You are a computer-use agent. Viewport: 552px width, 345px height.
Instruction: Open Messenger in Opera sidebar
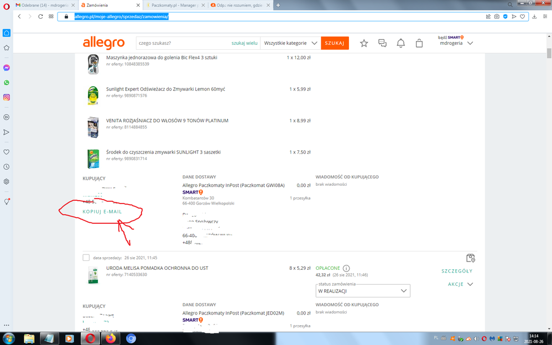click(x=6, y=67)
